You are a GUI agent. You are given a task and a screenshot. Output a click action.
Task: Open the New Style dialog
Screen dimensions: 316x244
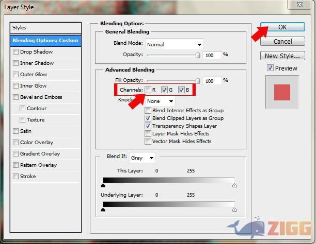pyautogui.click(x=282, y=56)
